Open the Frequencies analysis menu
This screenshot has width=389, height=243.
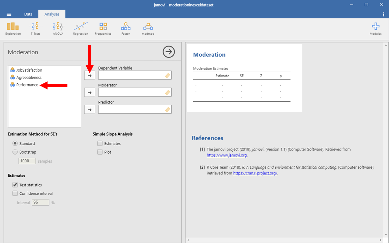click(x=103, y=28)
